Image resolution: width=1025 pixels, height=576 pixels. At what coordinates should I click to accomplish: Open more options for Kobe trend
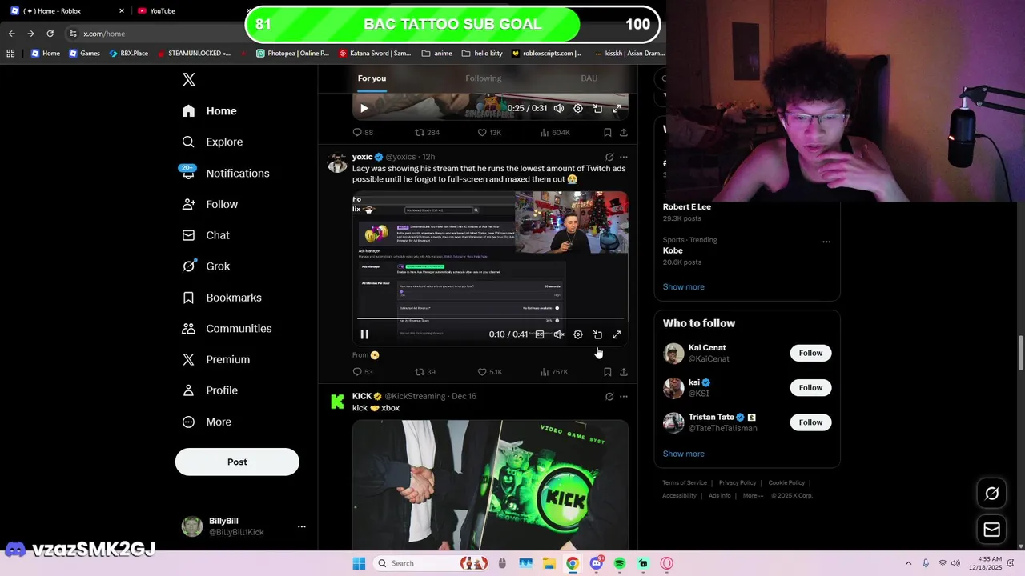point(826,242)
